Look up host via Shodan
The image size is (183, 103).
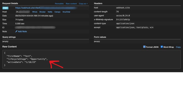tap(42, 12)
